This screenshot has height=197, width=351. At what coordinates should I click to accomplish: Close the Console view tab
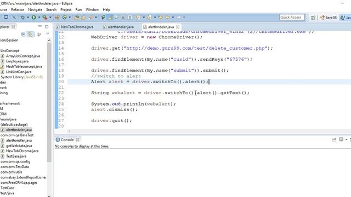pos(77,140)
